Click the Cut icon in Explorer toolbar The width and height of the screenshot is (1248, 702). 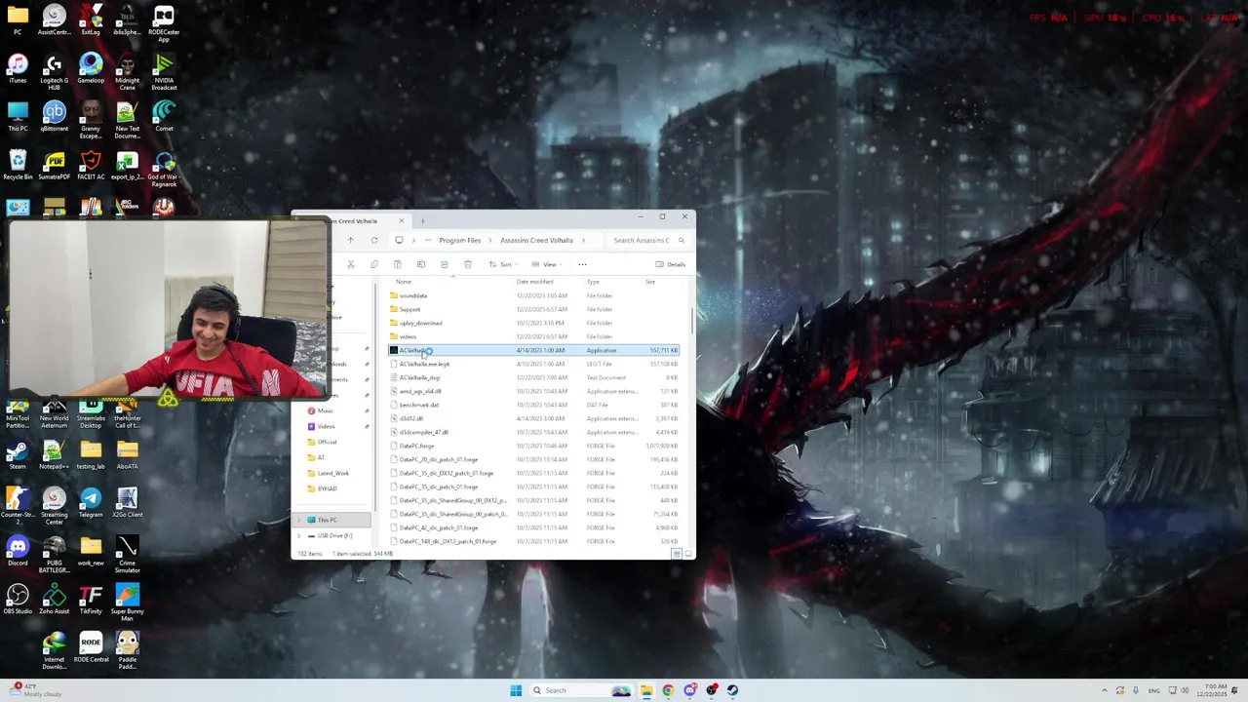click(351, 264)
